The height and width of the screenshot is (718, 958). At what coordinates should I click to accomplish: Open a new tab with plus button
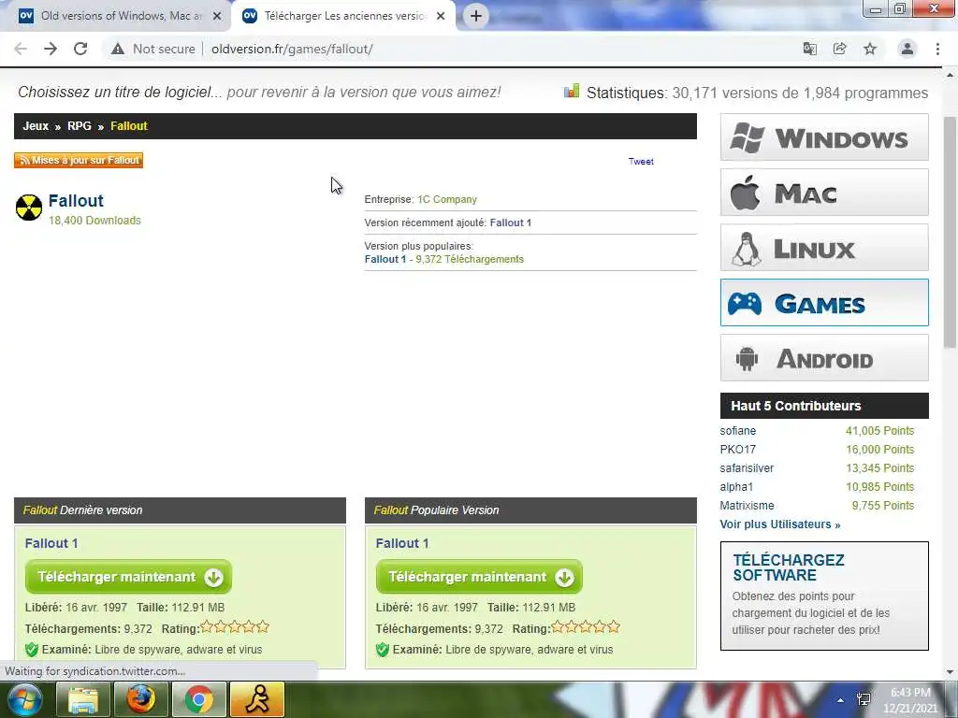tap(476, 16)
